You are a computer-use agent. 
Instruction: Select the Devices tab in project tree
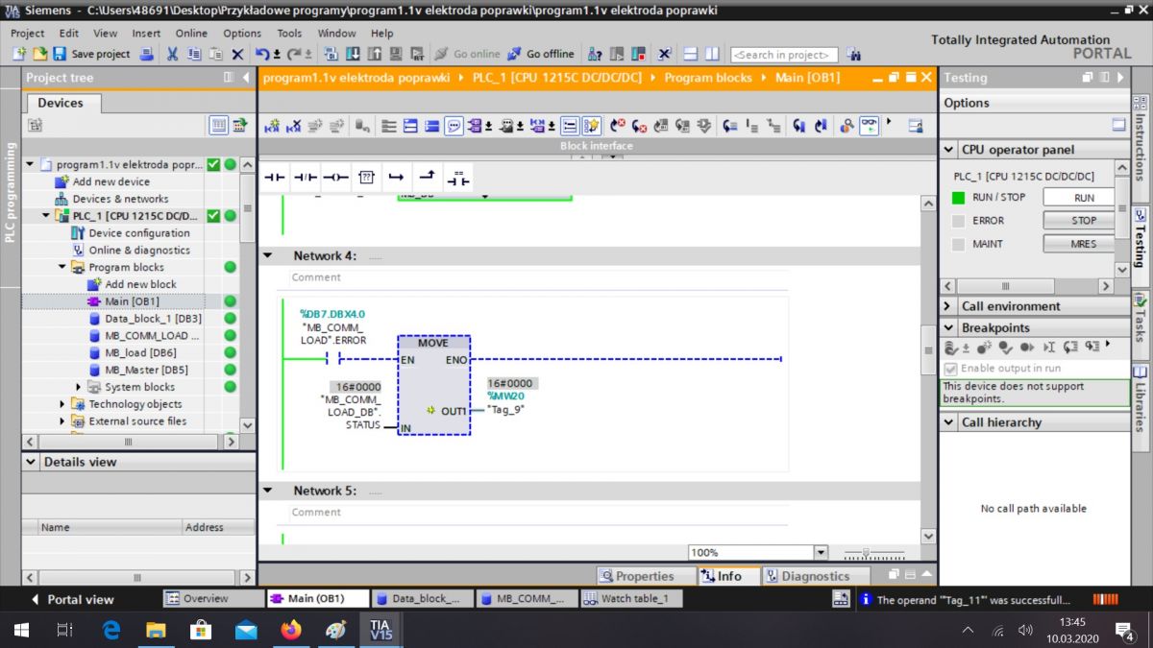tap(61, 103)
